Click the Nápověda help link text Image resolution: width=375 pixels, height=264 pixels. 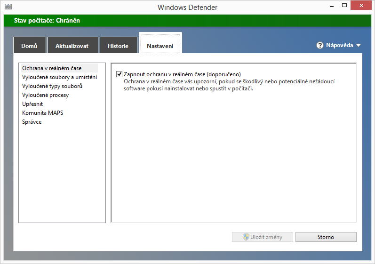[339, 45]
